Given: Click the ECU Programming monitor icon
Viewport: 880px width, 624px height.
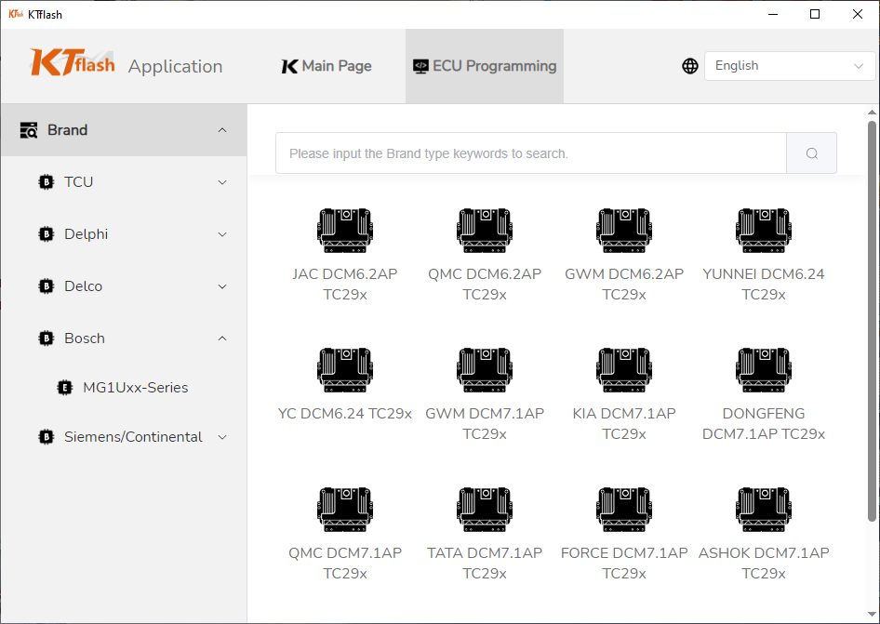Looking at the screenshot, I should [420, 66].
